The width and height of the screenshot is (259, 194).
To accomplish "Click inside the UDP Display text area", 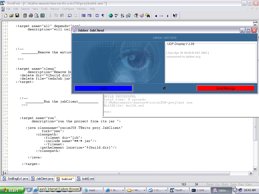I will click(x=211, y=63).
